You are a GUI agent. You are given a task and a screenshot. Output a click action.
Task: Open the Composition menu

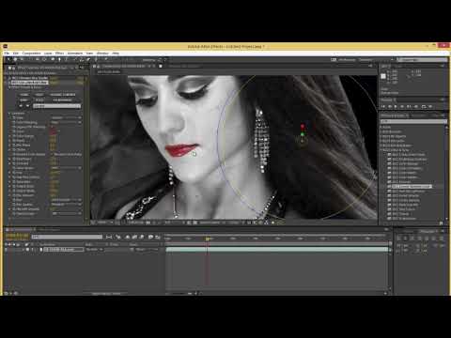31,54
